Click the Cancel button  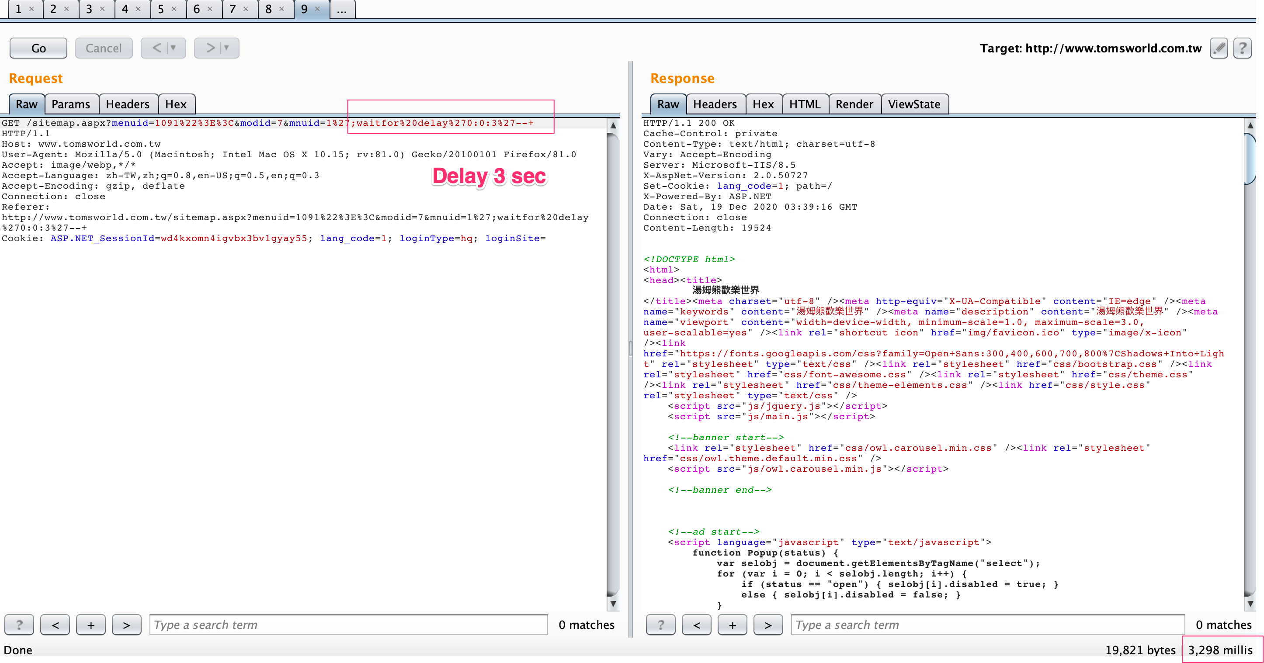[104, 48]
